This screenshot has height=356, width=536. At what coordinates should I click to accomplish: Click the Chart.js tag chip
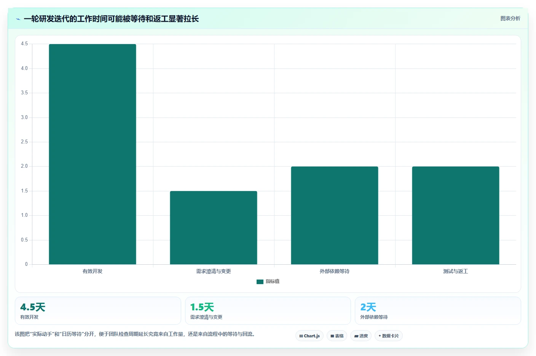coord(309,336)
